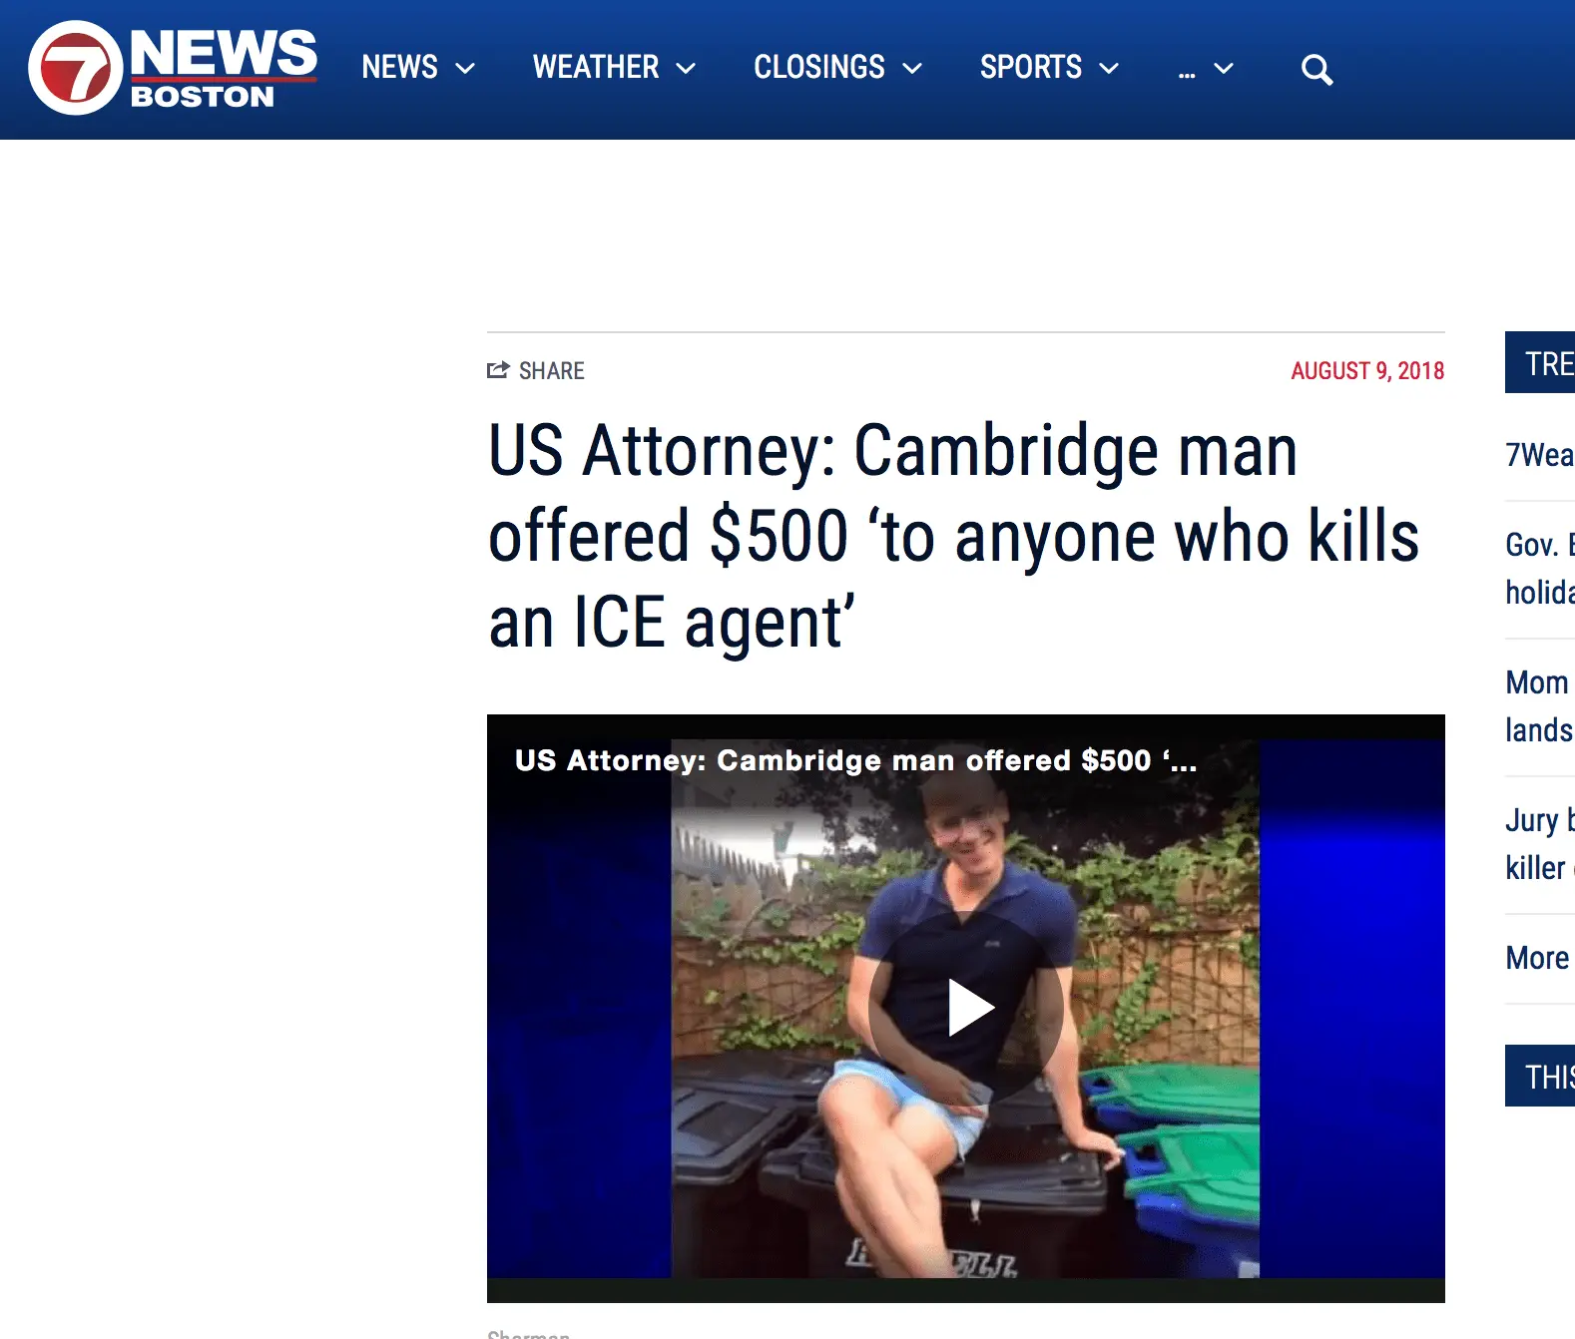Open the Gov. holiday trending story
1575x1339 pixels.
[1540, 569]
